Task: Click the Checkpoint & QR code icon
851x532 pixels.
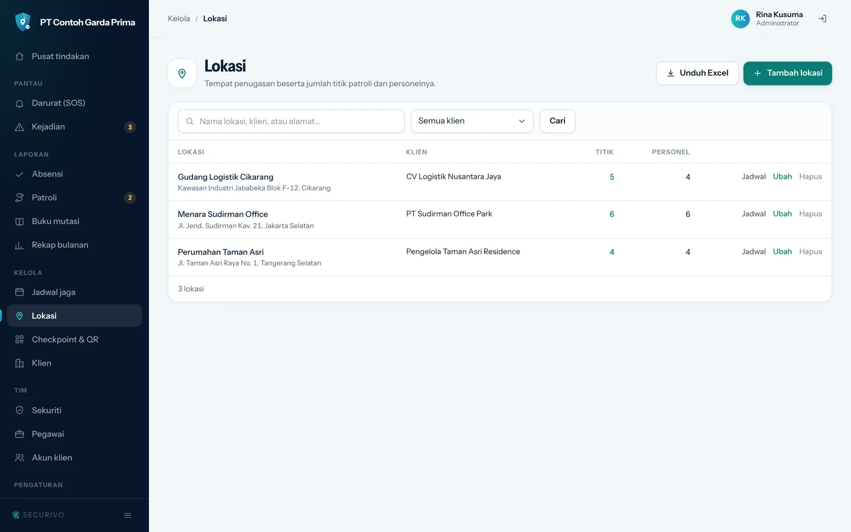Action: (20, 339)
